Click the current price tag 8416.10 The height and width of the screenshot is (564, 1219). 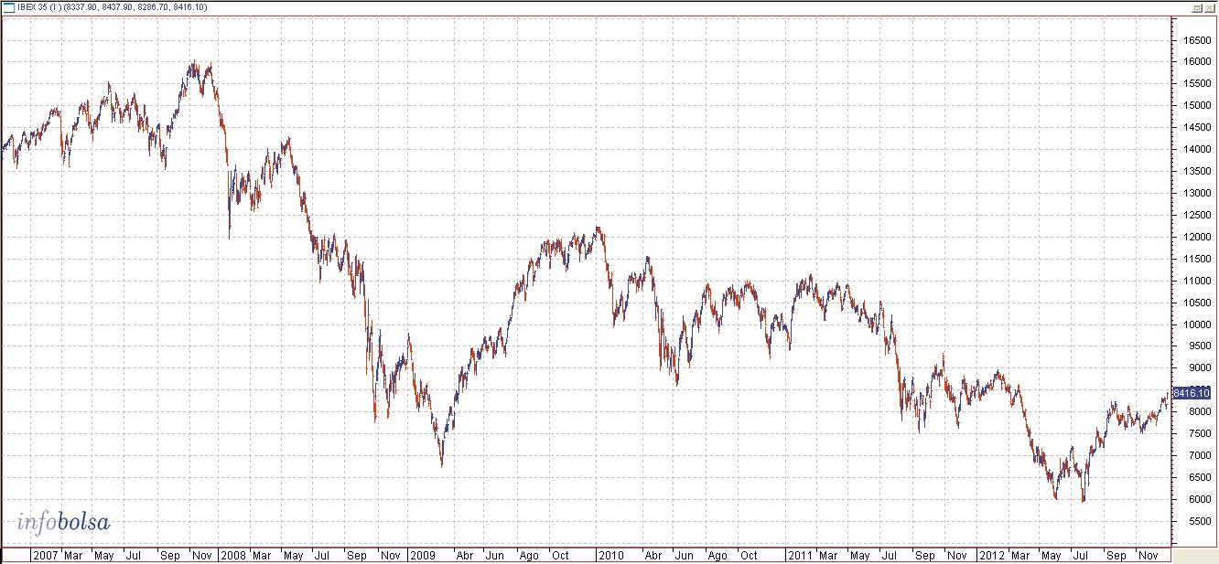pyautogui.click(x=1192, y=393)
